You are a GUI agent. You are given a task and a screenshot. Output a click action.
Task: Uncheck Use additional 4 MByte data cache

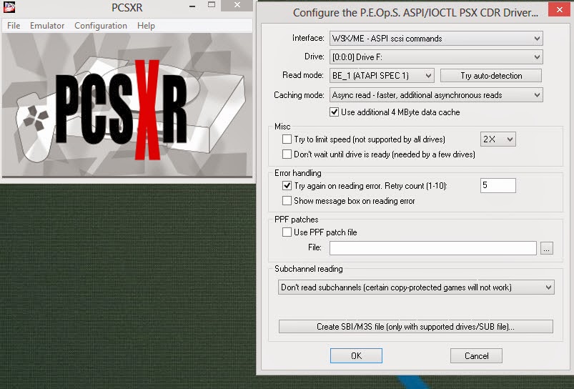[x=334, y=112]
